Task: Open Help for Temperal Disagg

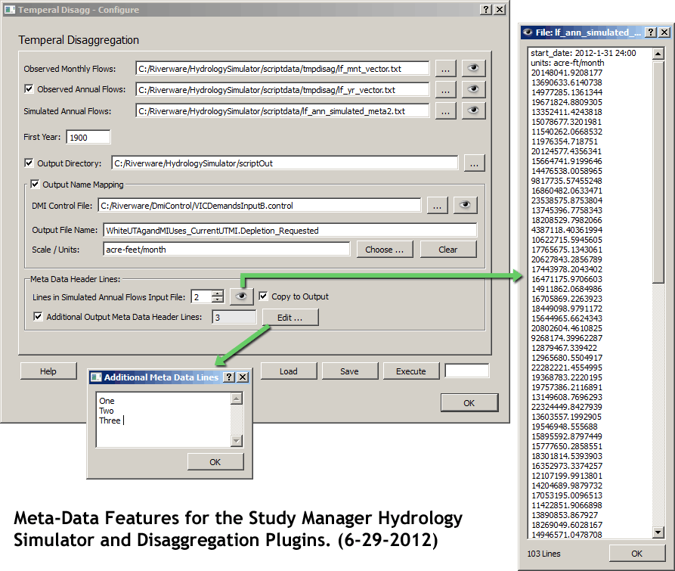Action: click(x=48, y=371)
